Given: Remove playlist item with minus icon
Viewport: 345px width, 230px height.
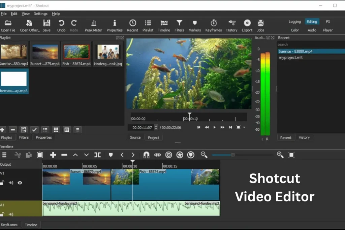Looking at the screenshot, I should coord(13,130).
